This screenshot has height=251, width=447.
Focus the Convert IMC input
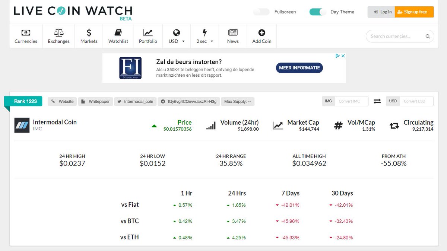(351, 101)
